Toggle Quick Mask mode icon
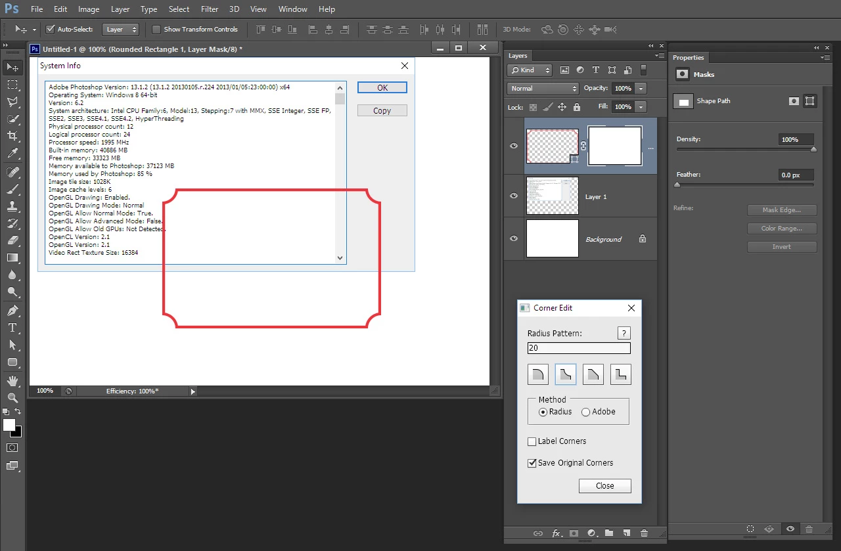 12,447
